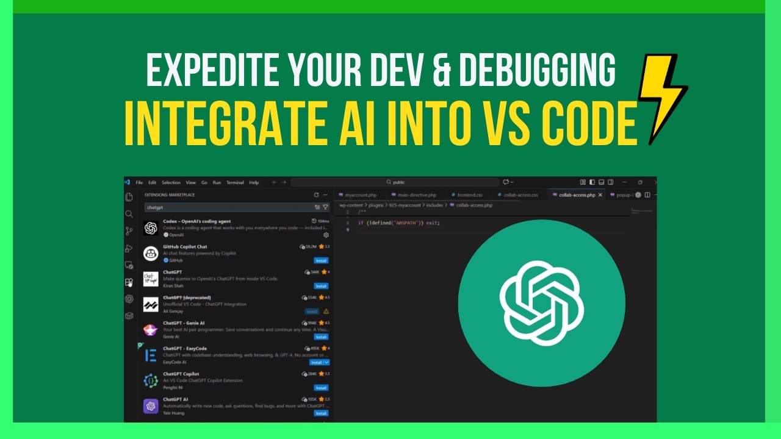Open the ChatGPT/Codex activity bar icon
Screen dimensions: 781x439
129,299
